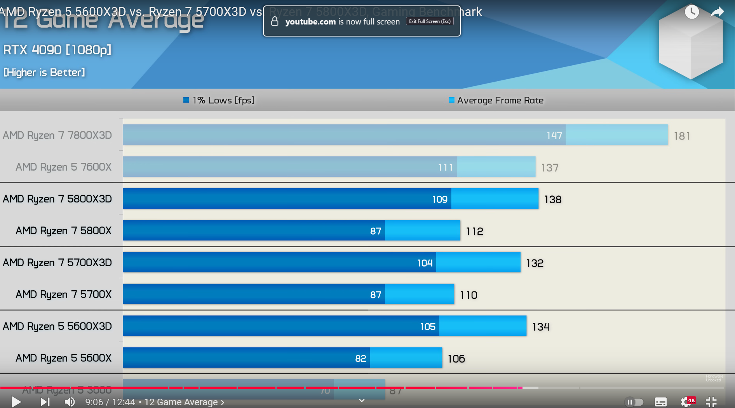Click the Average Frame Rate legend entry
The height and width of the screenshot is (408, 735).
coord(496,100)
